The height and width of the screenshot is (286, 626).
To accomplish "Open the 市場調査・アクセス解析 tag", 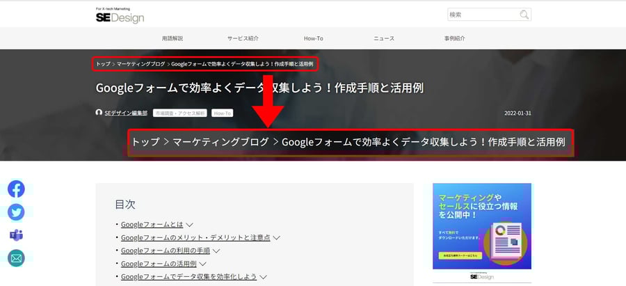I will [180, 113].
